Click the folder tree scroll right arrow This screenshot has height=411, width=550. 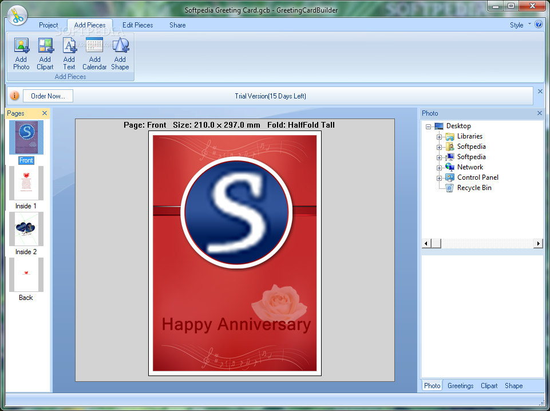point(539,243)
